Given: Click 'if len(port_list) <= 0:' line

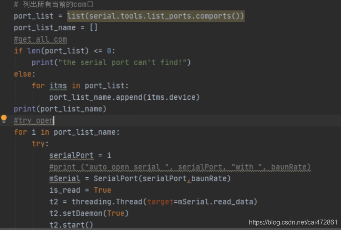Looking at the screenshot, I should click(x=65, y=51).
